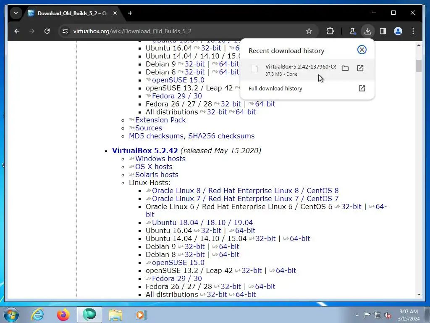
Task: Open the Full download history link
Action: point(307,88)
